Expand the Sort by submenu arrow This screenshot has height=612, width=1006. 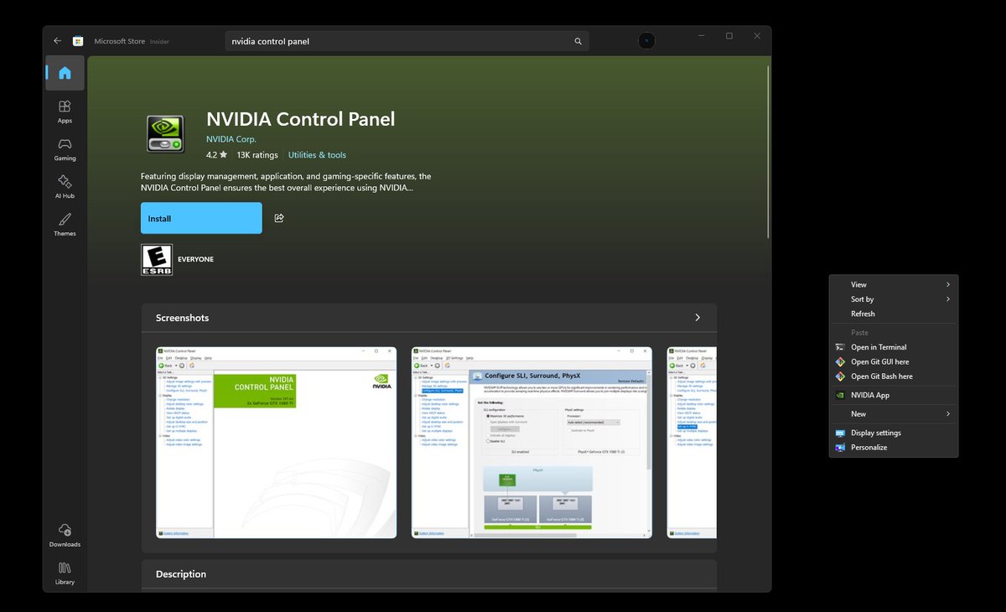(948, 299)
